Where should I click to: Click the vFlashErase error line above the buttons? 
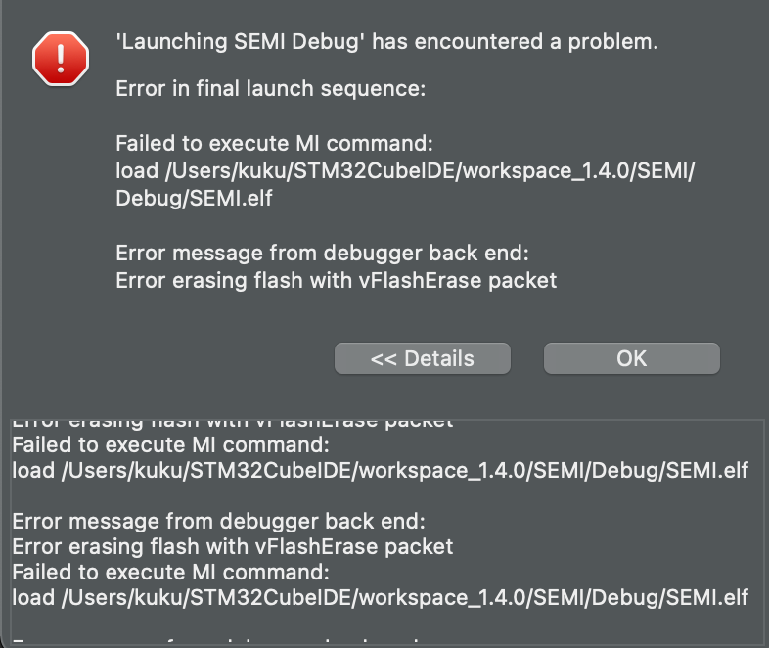point(336,280)
